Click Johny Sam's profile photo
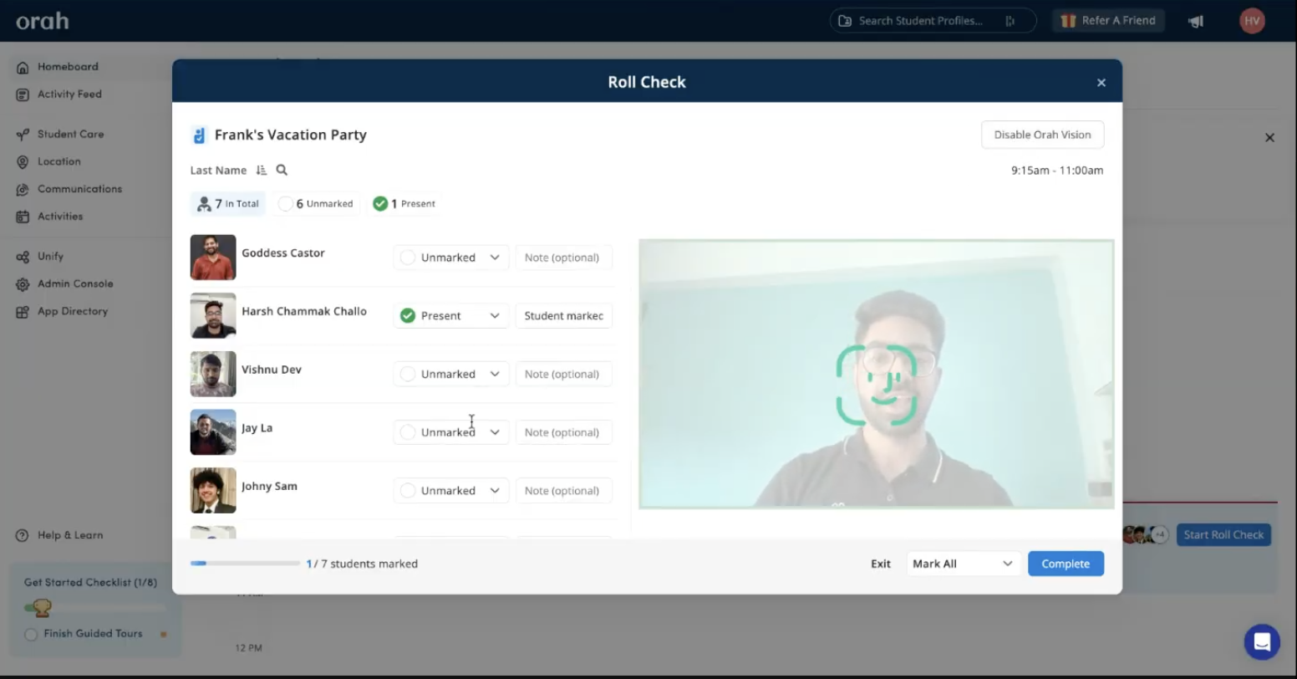This screenshot has height=679, width=1297. pos(213,490)
